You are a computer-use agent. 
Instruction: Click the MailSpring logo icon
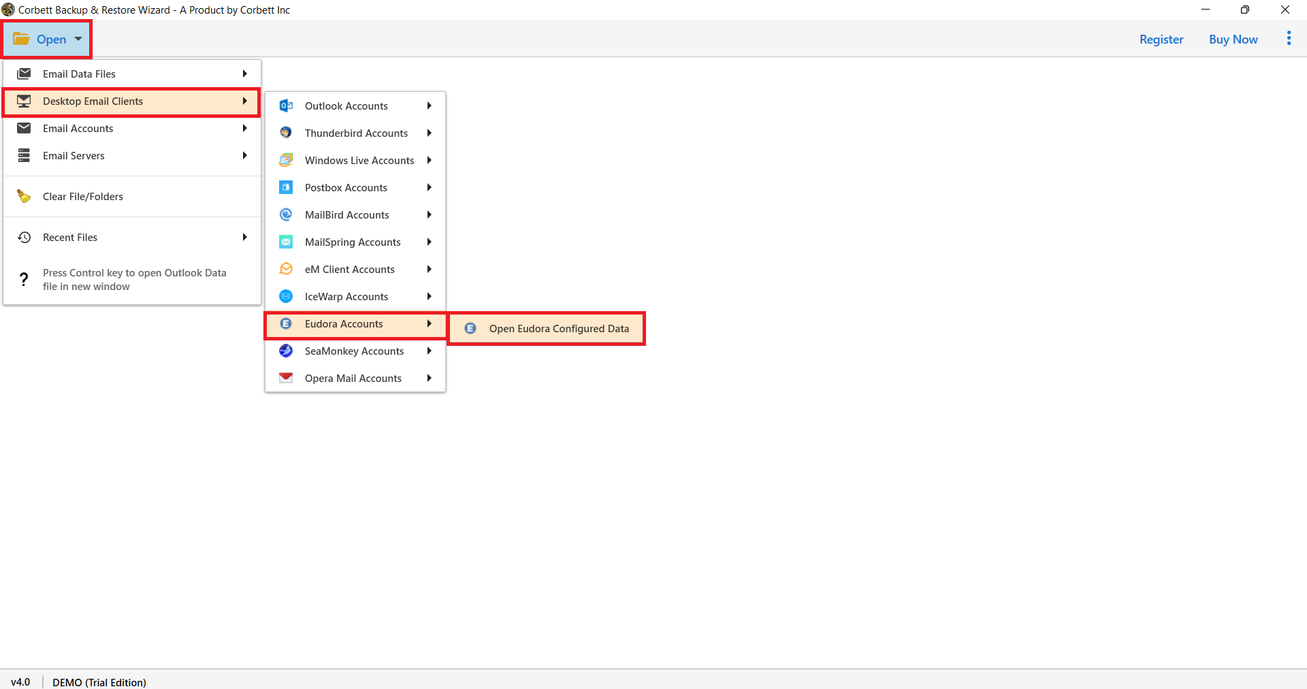(x=286, y=242)
